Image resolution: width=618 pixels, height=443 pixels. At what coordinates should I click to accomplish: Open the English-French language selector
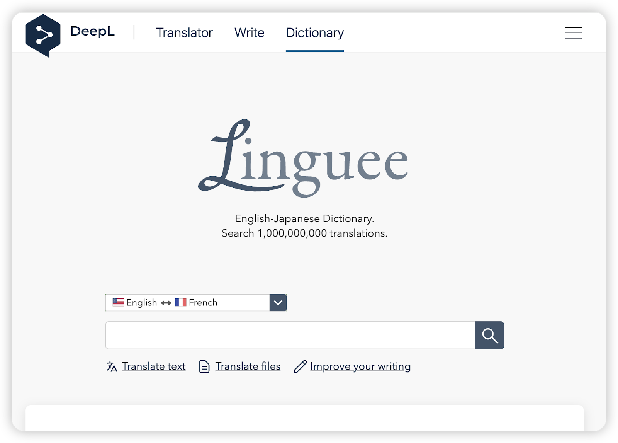click(x=196, y=303)
